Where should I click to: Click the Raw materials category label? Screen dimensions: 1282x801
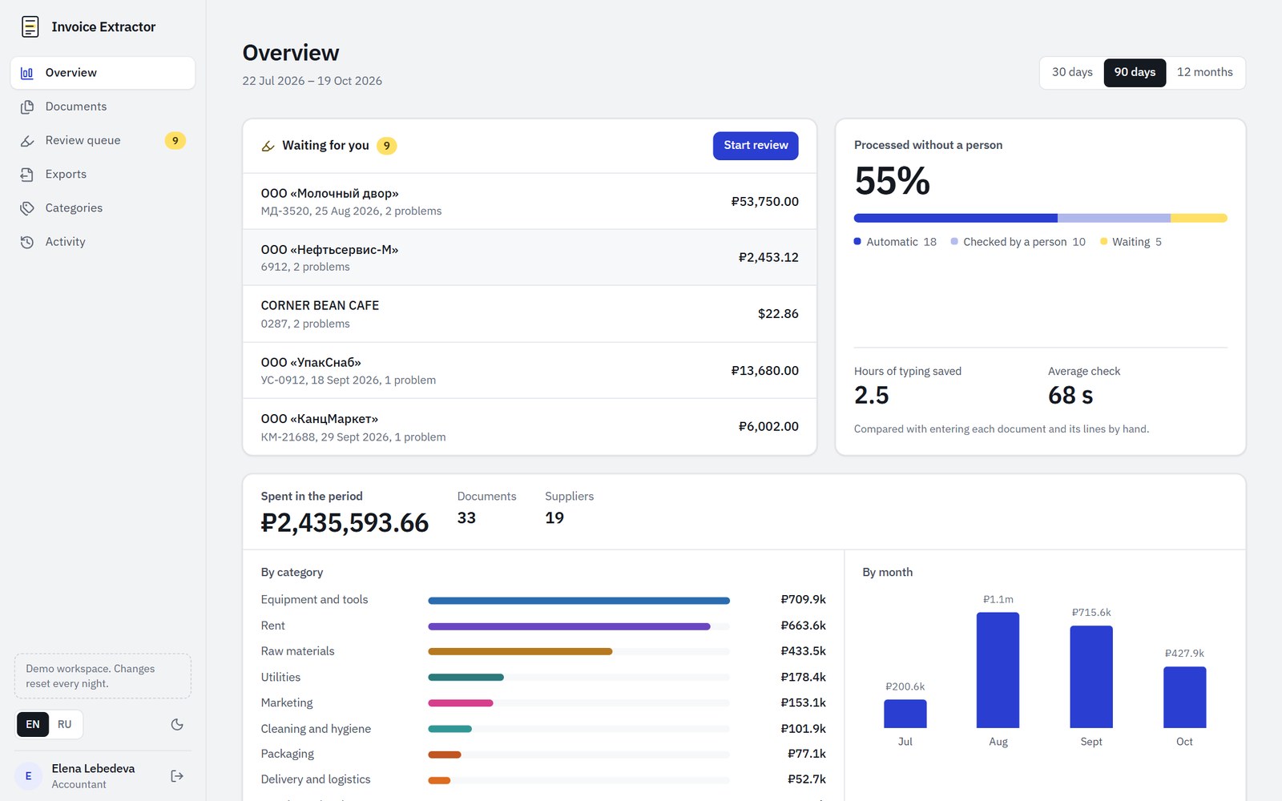tap(297, 651)
